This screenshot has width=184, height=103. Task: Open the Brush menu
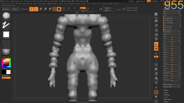[8, 3]
